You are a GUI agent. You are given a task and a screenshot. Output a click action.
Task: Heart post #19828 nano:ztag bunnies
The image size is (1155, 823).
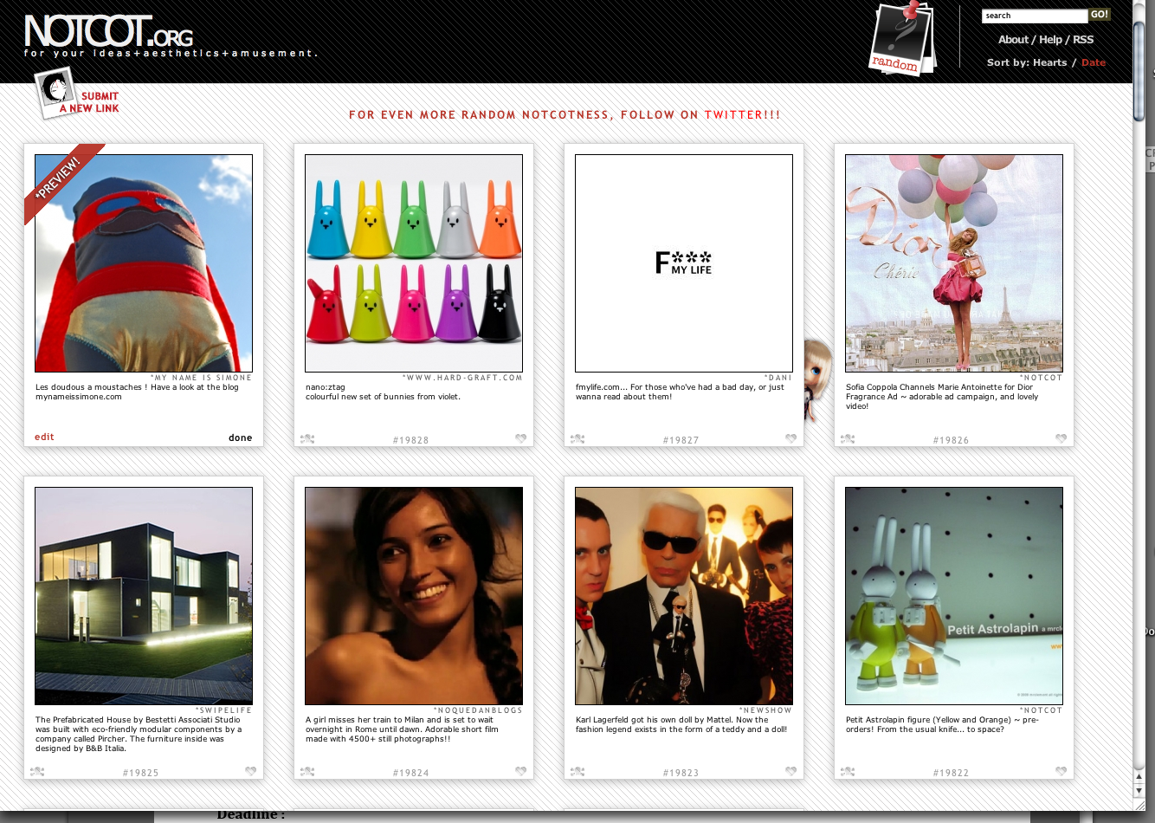[520, 438]
